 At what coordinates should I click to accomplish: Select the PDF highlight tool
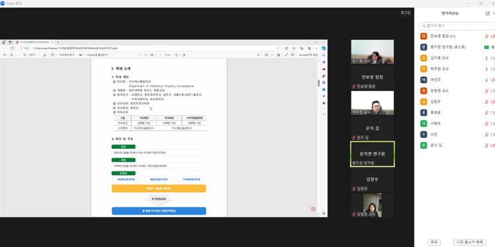pos(12,55)
